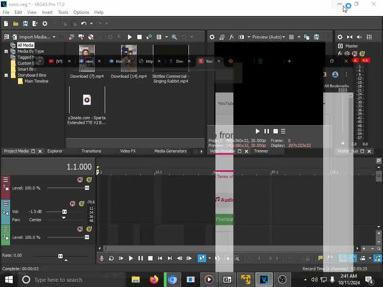
Task: Select the Skittles Commercial Singing Rabbit clip
Action: 171,58
